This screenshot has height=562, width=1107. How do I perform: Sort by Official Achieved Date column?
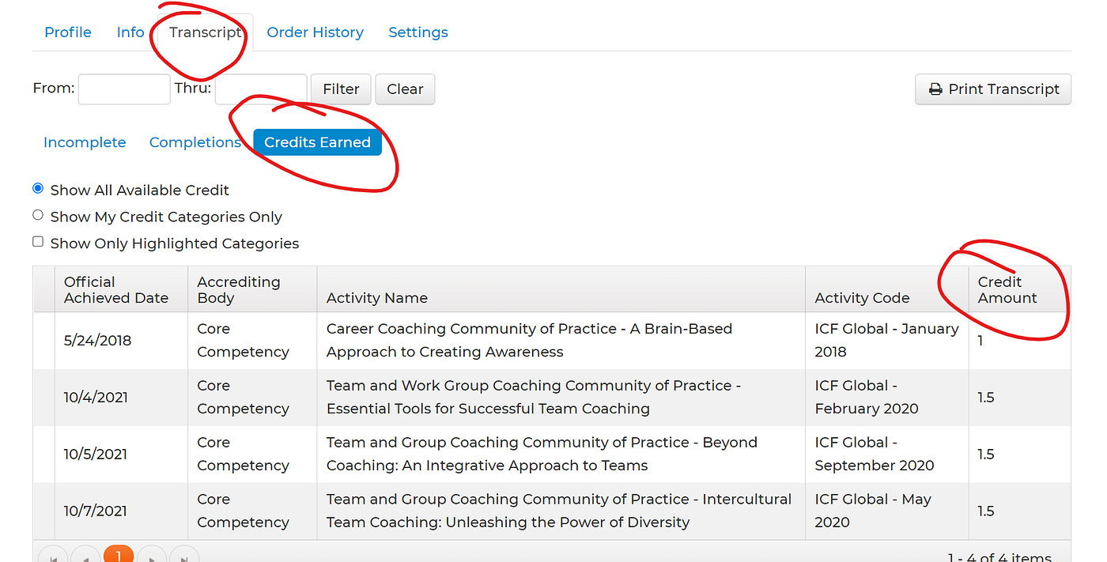116,290
